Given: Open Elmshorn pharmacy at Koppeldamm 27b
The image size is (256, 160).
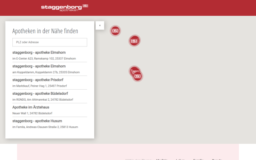Looking at the screenshot, I should coord(50,69).
